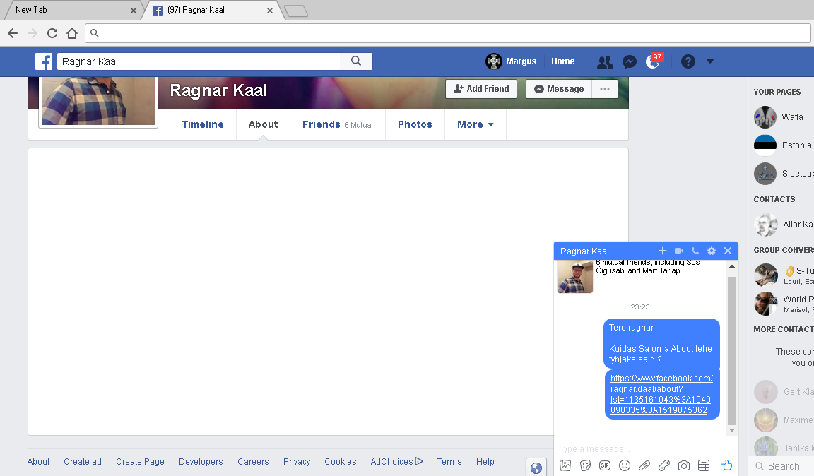Image resolution: width=814 pixels, height=476 pixels.
Task: Choose an emoji in chat window
Action: pos(625,465)
